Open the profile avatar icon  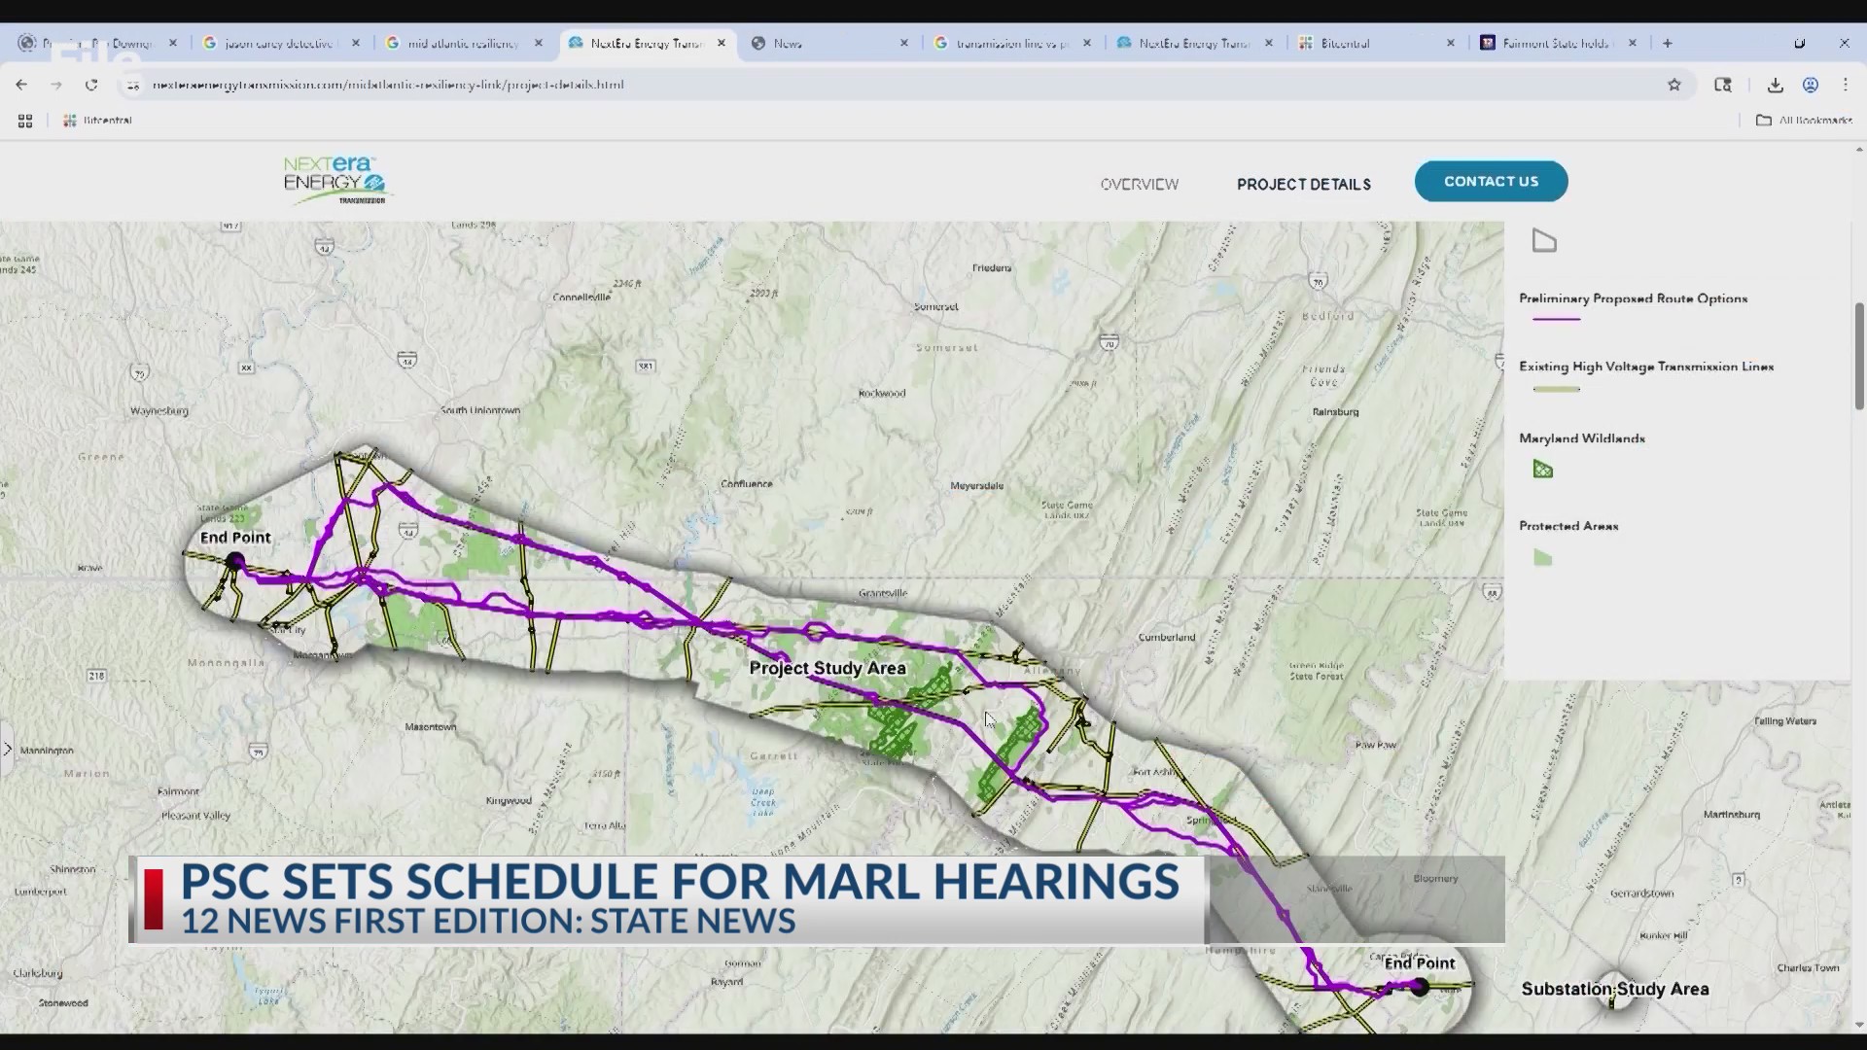click(x=1811, y=85)
